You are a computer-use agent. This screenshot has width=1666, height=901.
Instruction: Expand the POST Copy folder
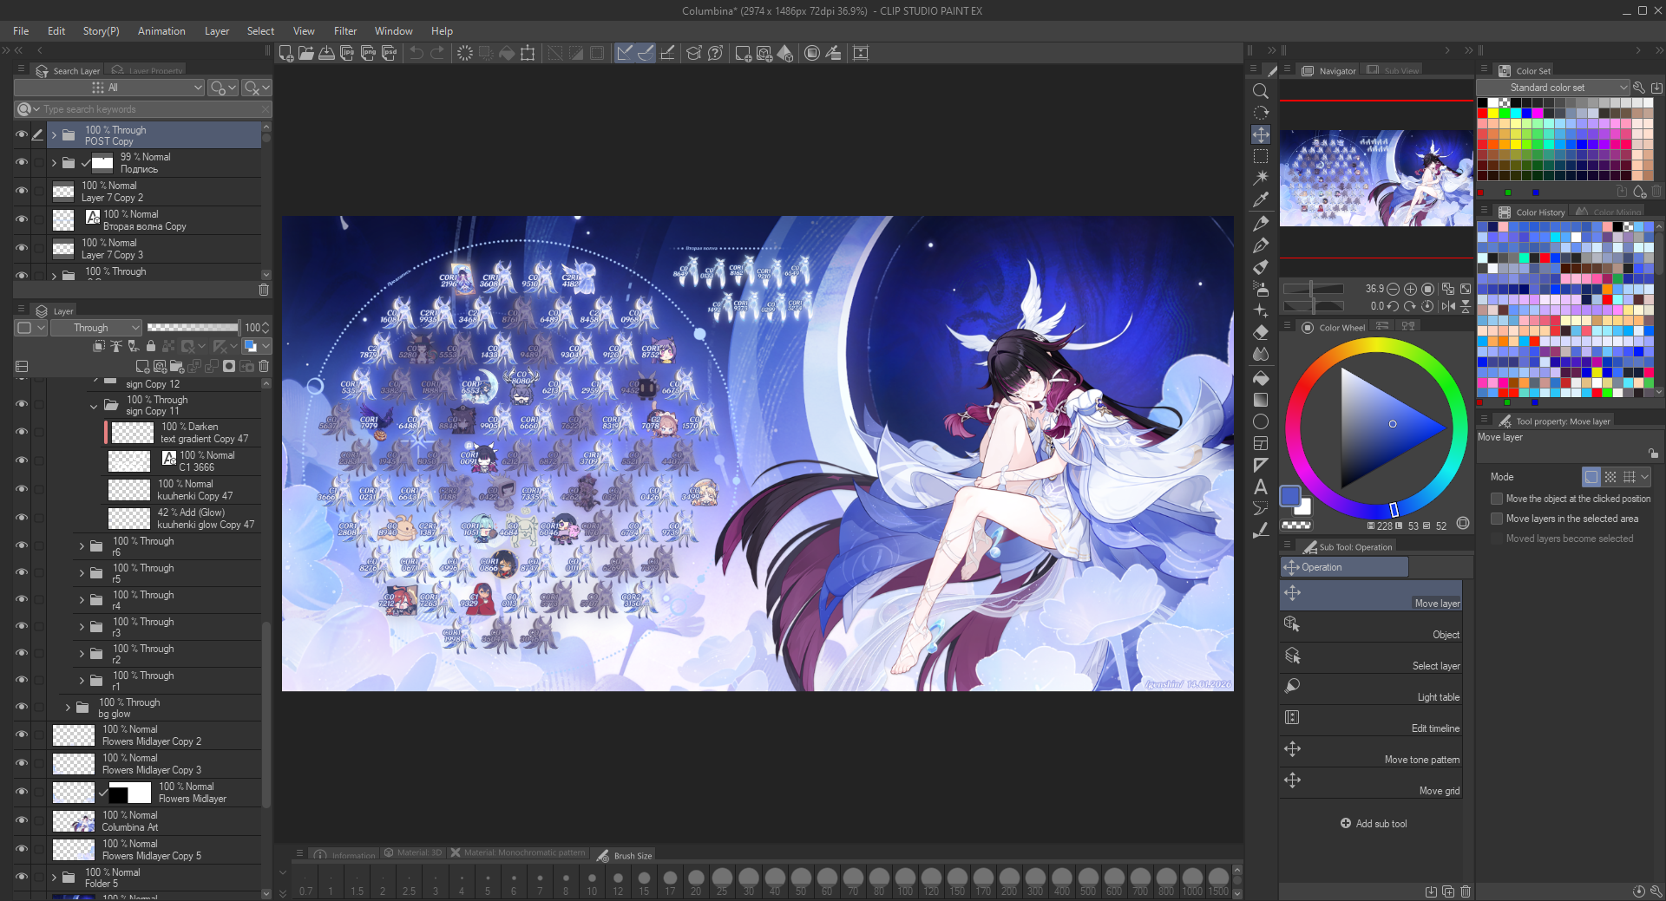coord(54,135)
